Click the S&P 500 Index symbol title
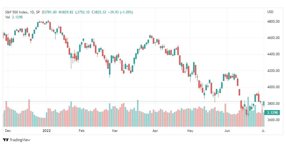The width and height of the screenshot is (286, 145). [17, 12]
